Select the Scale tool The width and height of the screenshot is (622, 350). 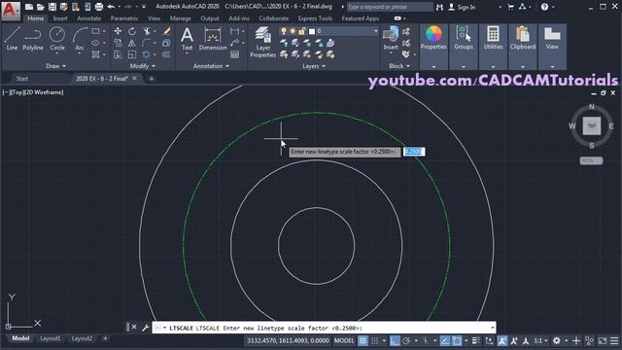click(132, 54)
